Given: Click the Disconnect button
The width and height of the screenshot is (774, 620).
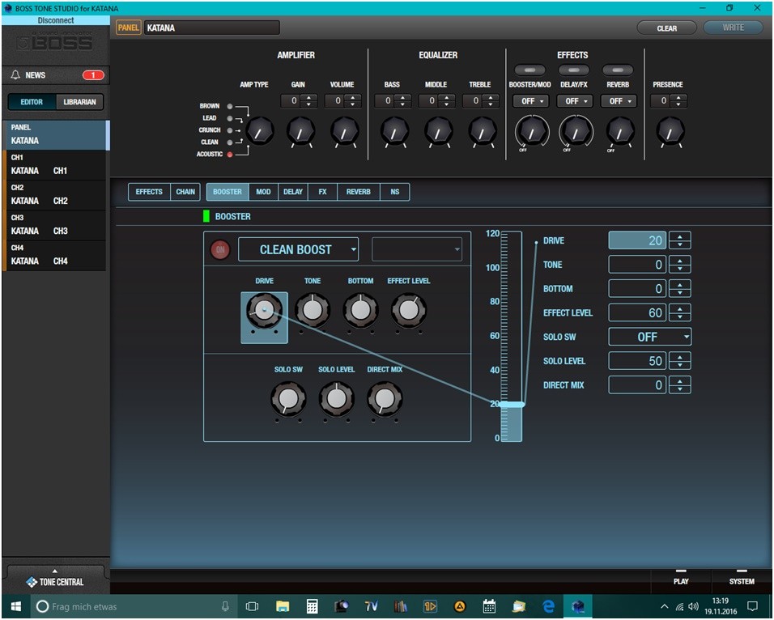Looking at the screenshot, I should [x=56, y=20].
